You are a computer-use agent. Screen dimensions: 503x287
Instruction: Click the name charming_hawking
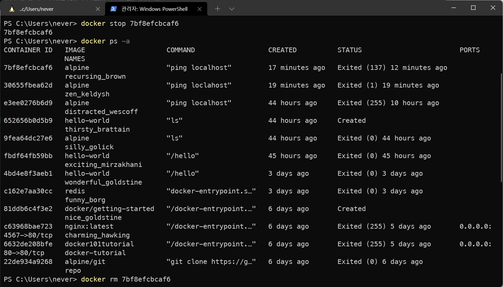coord(97,235)
